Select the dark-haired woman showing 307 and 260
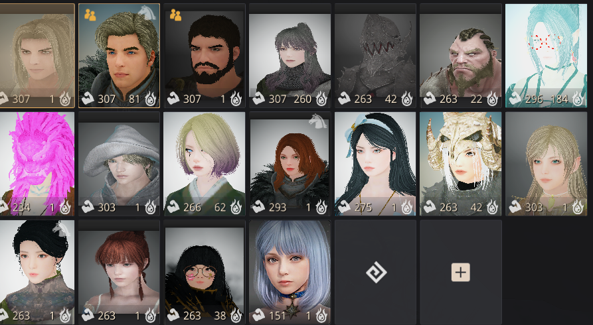 coord(290,56)
